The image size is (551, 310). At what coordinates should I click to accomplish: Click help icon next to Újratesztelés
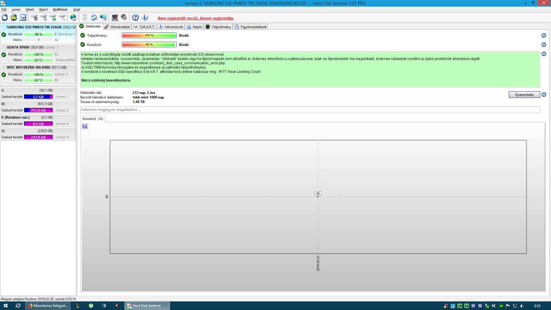click(544, 95)
